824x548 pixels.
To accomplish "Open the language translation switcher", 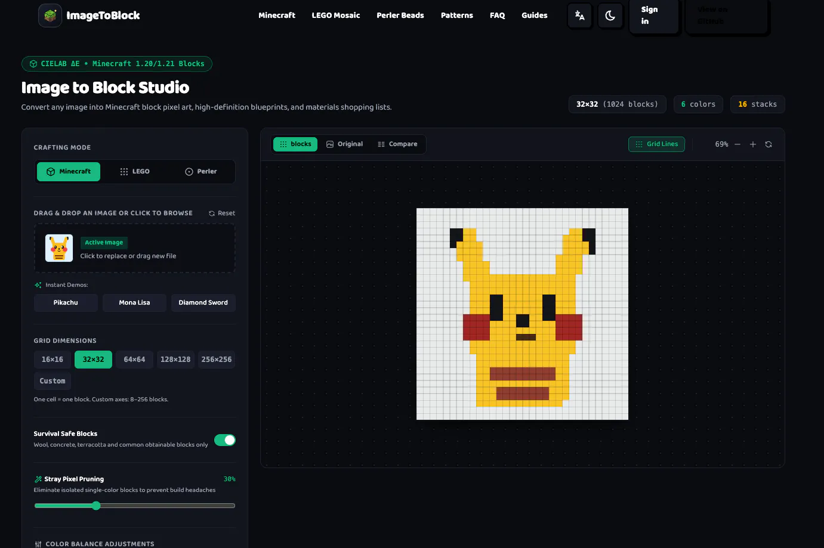I will (579, 16).
